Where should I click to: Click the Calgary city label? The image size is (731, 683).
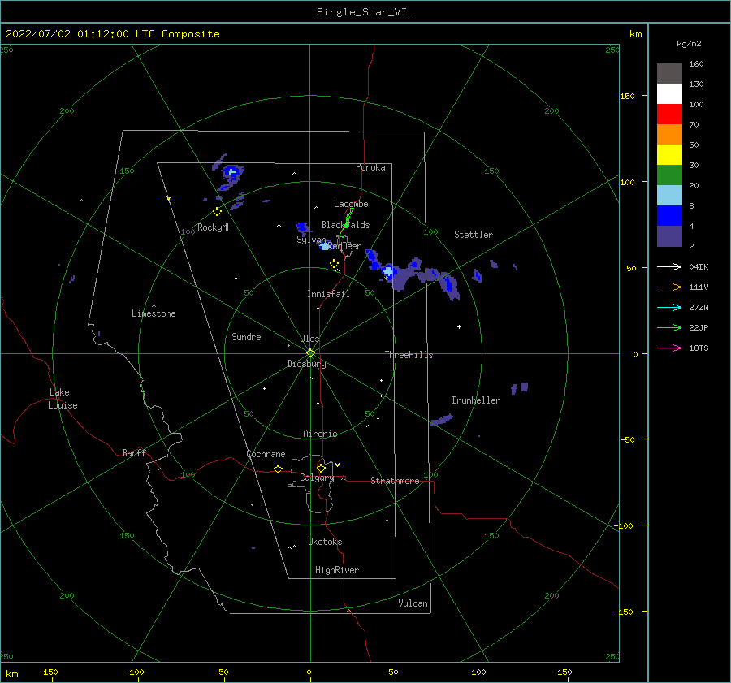coord(317,478)
